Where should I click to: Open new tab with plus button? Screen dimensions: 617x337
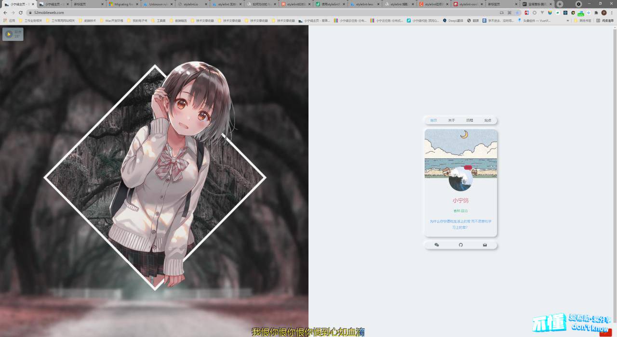(x=560, y=4)
